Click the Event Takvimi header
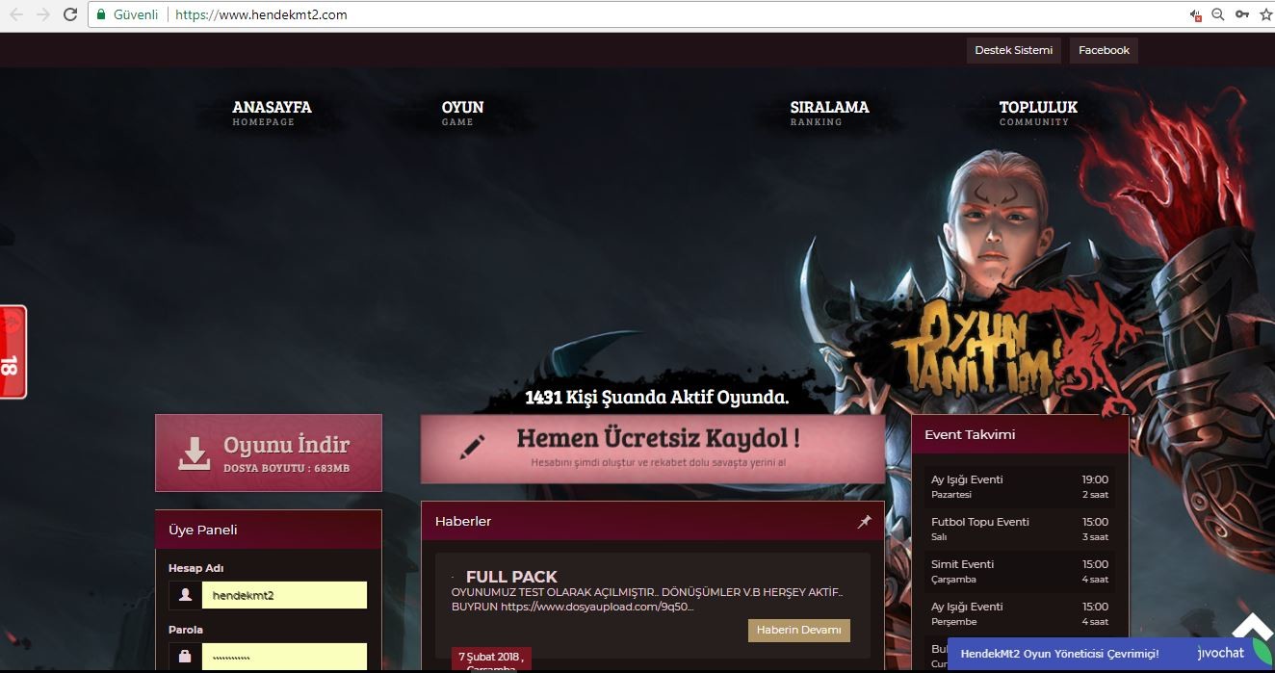 (x=1020, y=434)
